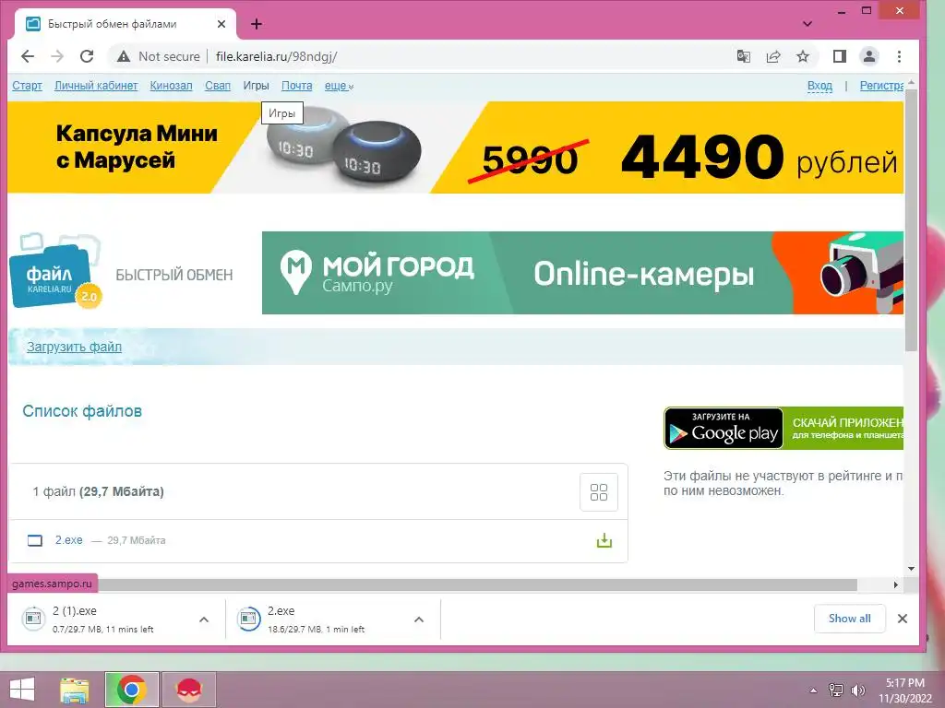Open the red masked app in the taskbar
The width and height of the screenshot is (945, 708).
click(x=189, y=690)
